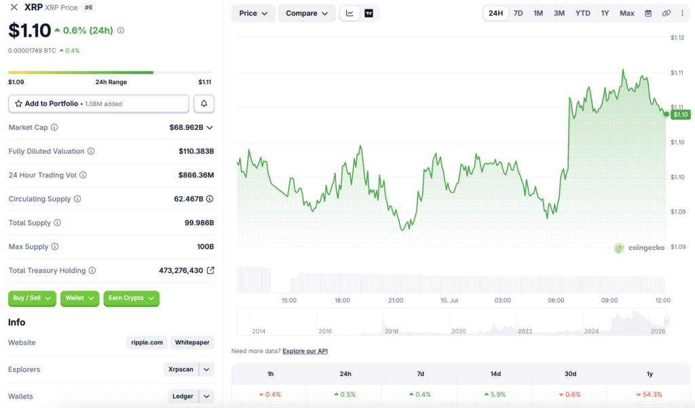Select the 7D time range tab

[518, 14]
